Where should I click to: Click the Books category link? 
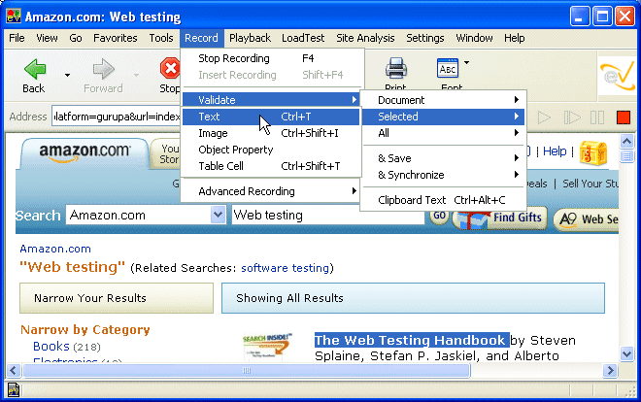click(51, 347)
